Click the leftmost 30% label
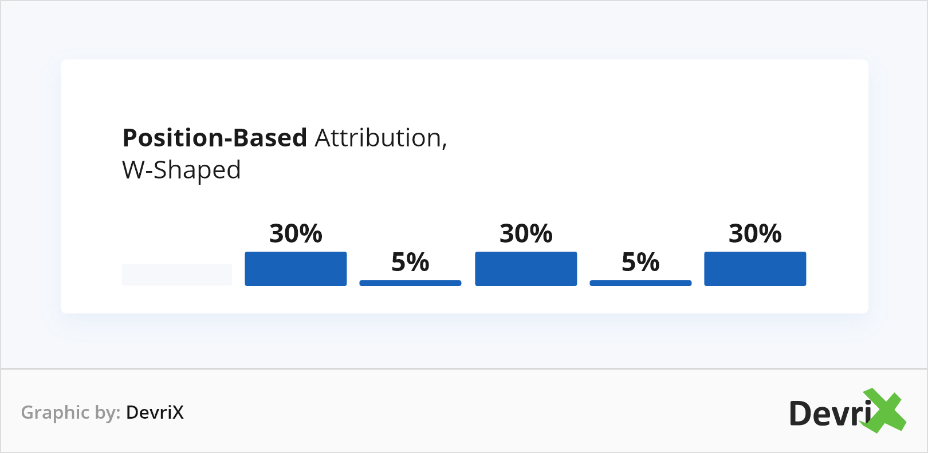 [296, 234]
